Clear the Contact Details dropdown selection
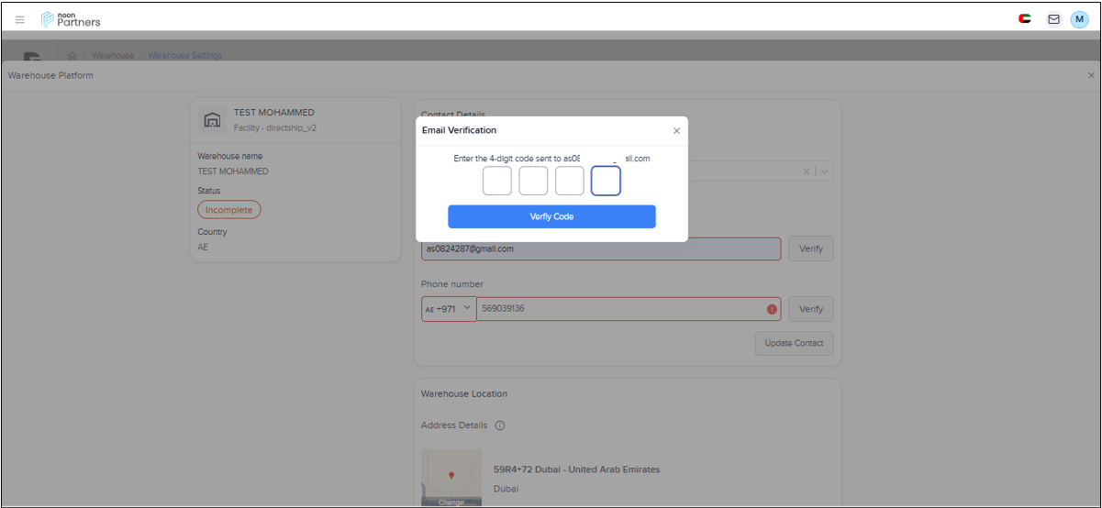Viewport: 1102px width, 508px height. (806, 171)
